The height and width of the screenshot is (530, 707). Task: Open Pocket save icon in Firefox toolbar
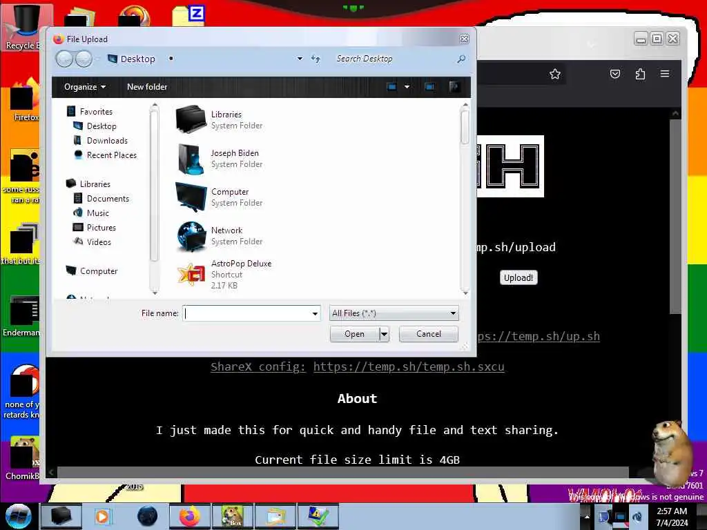pos(615,74)
